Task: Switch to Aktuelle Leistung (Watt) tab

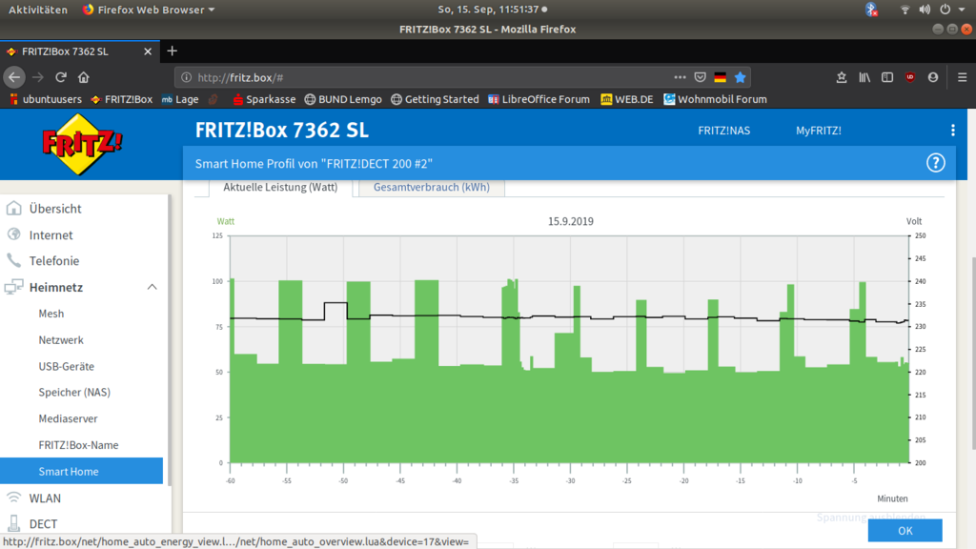Action: click(x=280, y=187)
